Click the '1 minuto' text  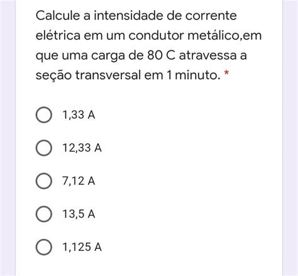193,75
